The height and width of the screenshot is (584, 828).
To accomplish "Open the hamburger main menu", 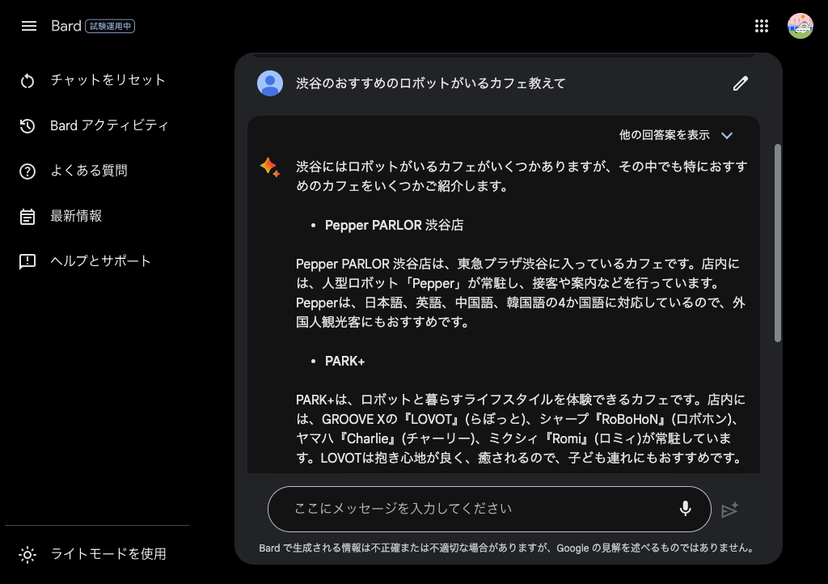I will [x=29, y=26].
